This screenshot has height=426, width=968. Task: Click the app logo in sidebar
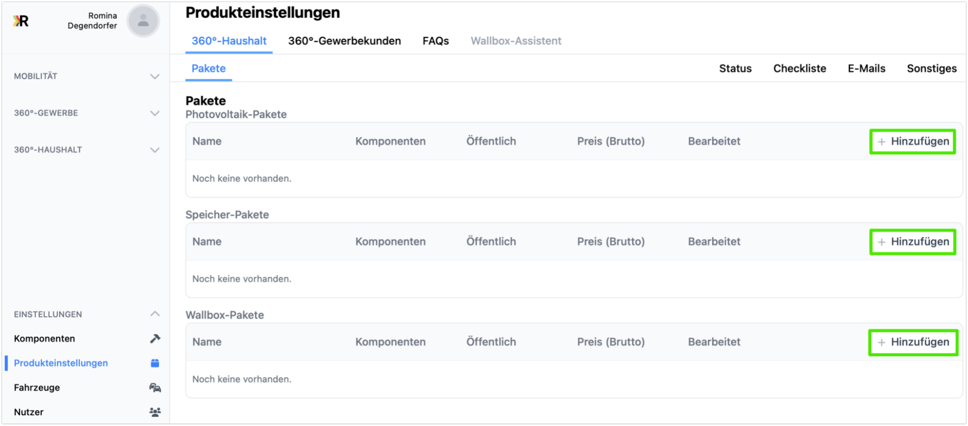pos(21,21)
